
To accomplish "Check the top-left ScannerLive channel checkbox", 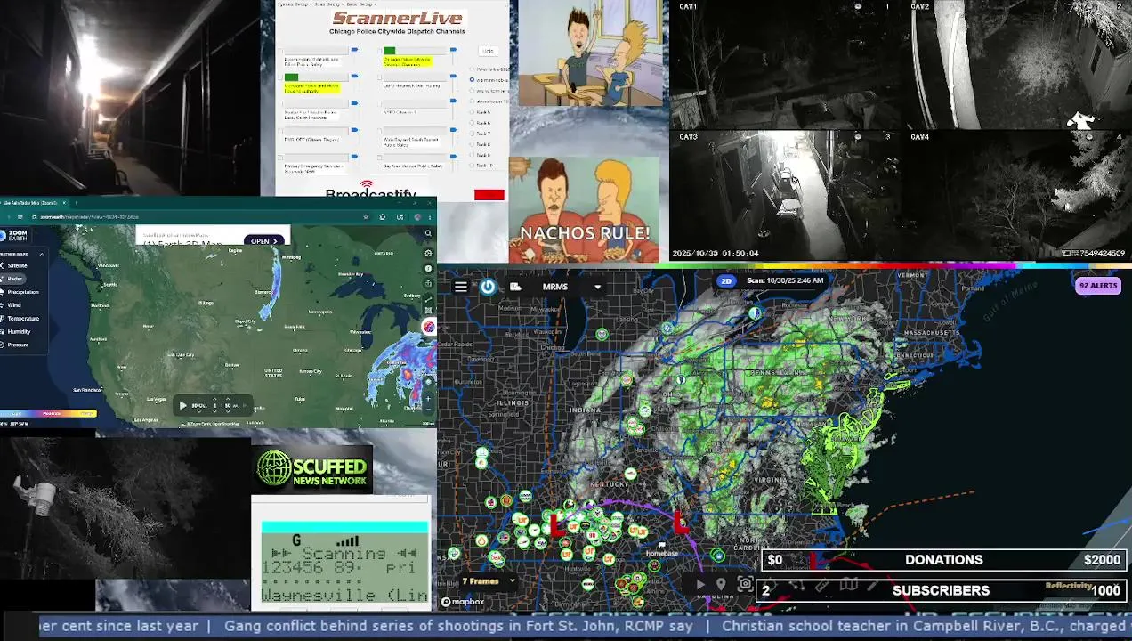I will 279,51.
